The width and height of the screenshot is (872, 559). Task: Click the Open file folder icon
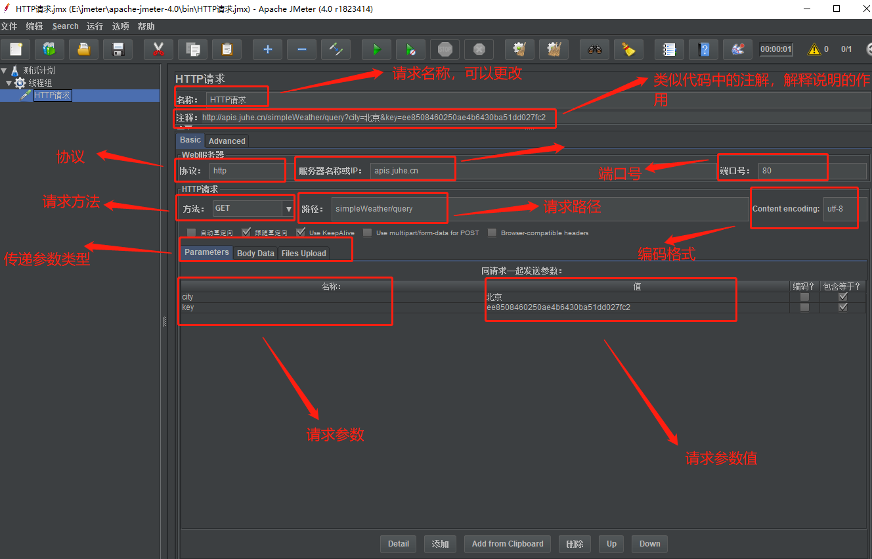pos(84,49)
